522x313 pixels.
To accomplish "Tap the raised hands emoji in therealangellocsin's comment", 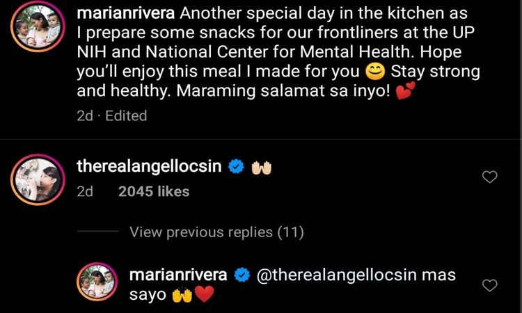I will pyautogui.click(x=261, y=167).
